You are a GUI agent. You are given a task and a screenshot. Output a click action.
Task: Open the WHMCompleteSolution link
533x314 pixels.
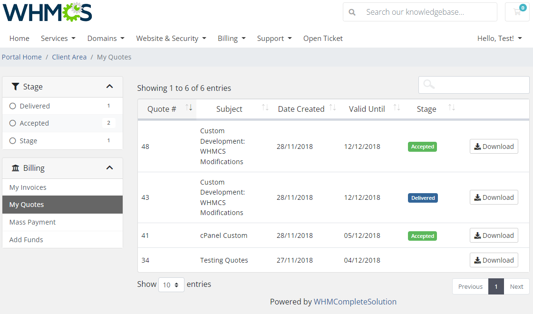click(355, 302)
